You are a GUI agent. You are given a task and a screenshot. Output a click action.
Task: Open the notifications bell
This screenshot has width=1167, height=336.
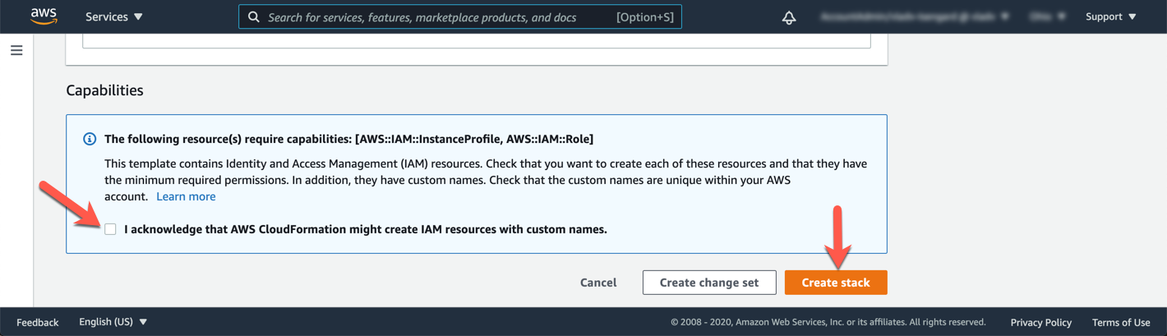point(789,17)
